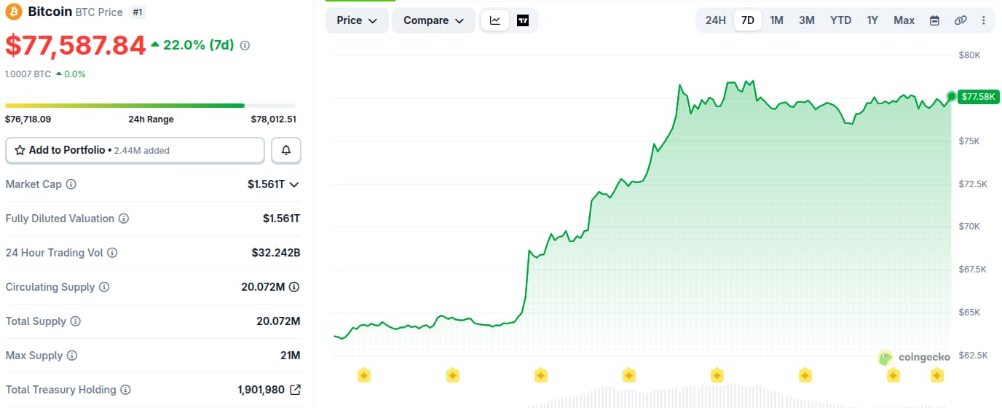
Task: Click the $77.58K current price label
Action: click(978, 96)
